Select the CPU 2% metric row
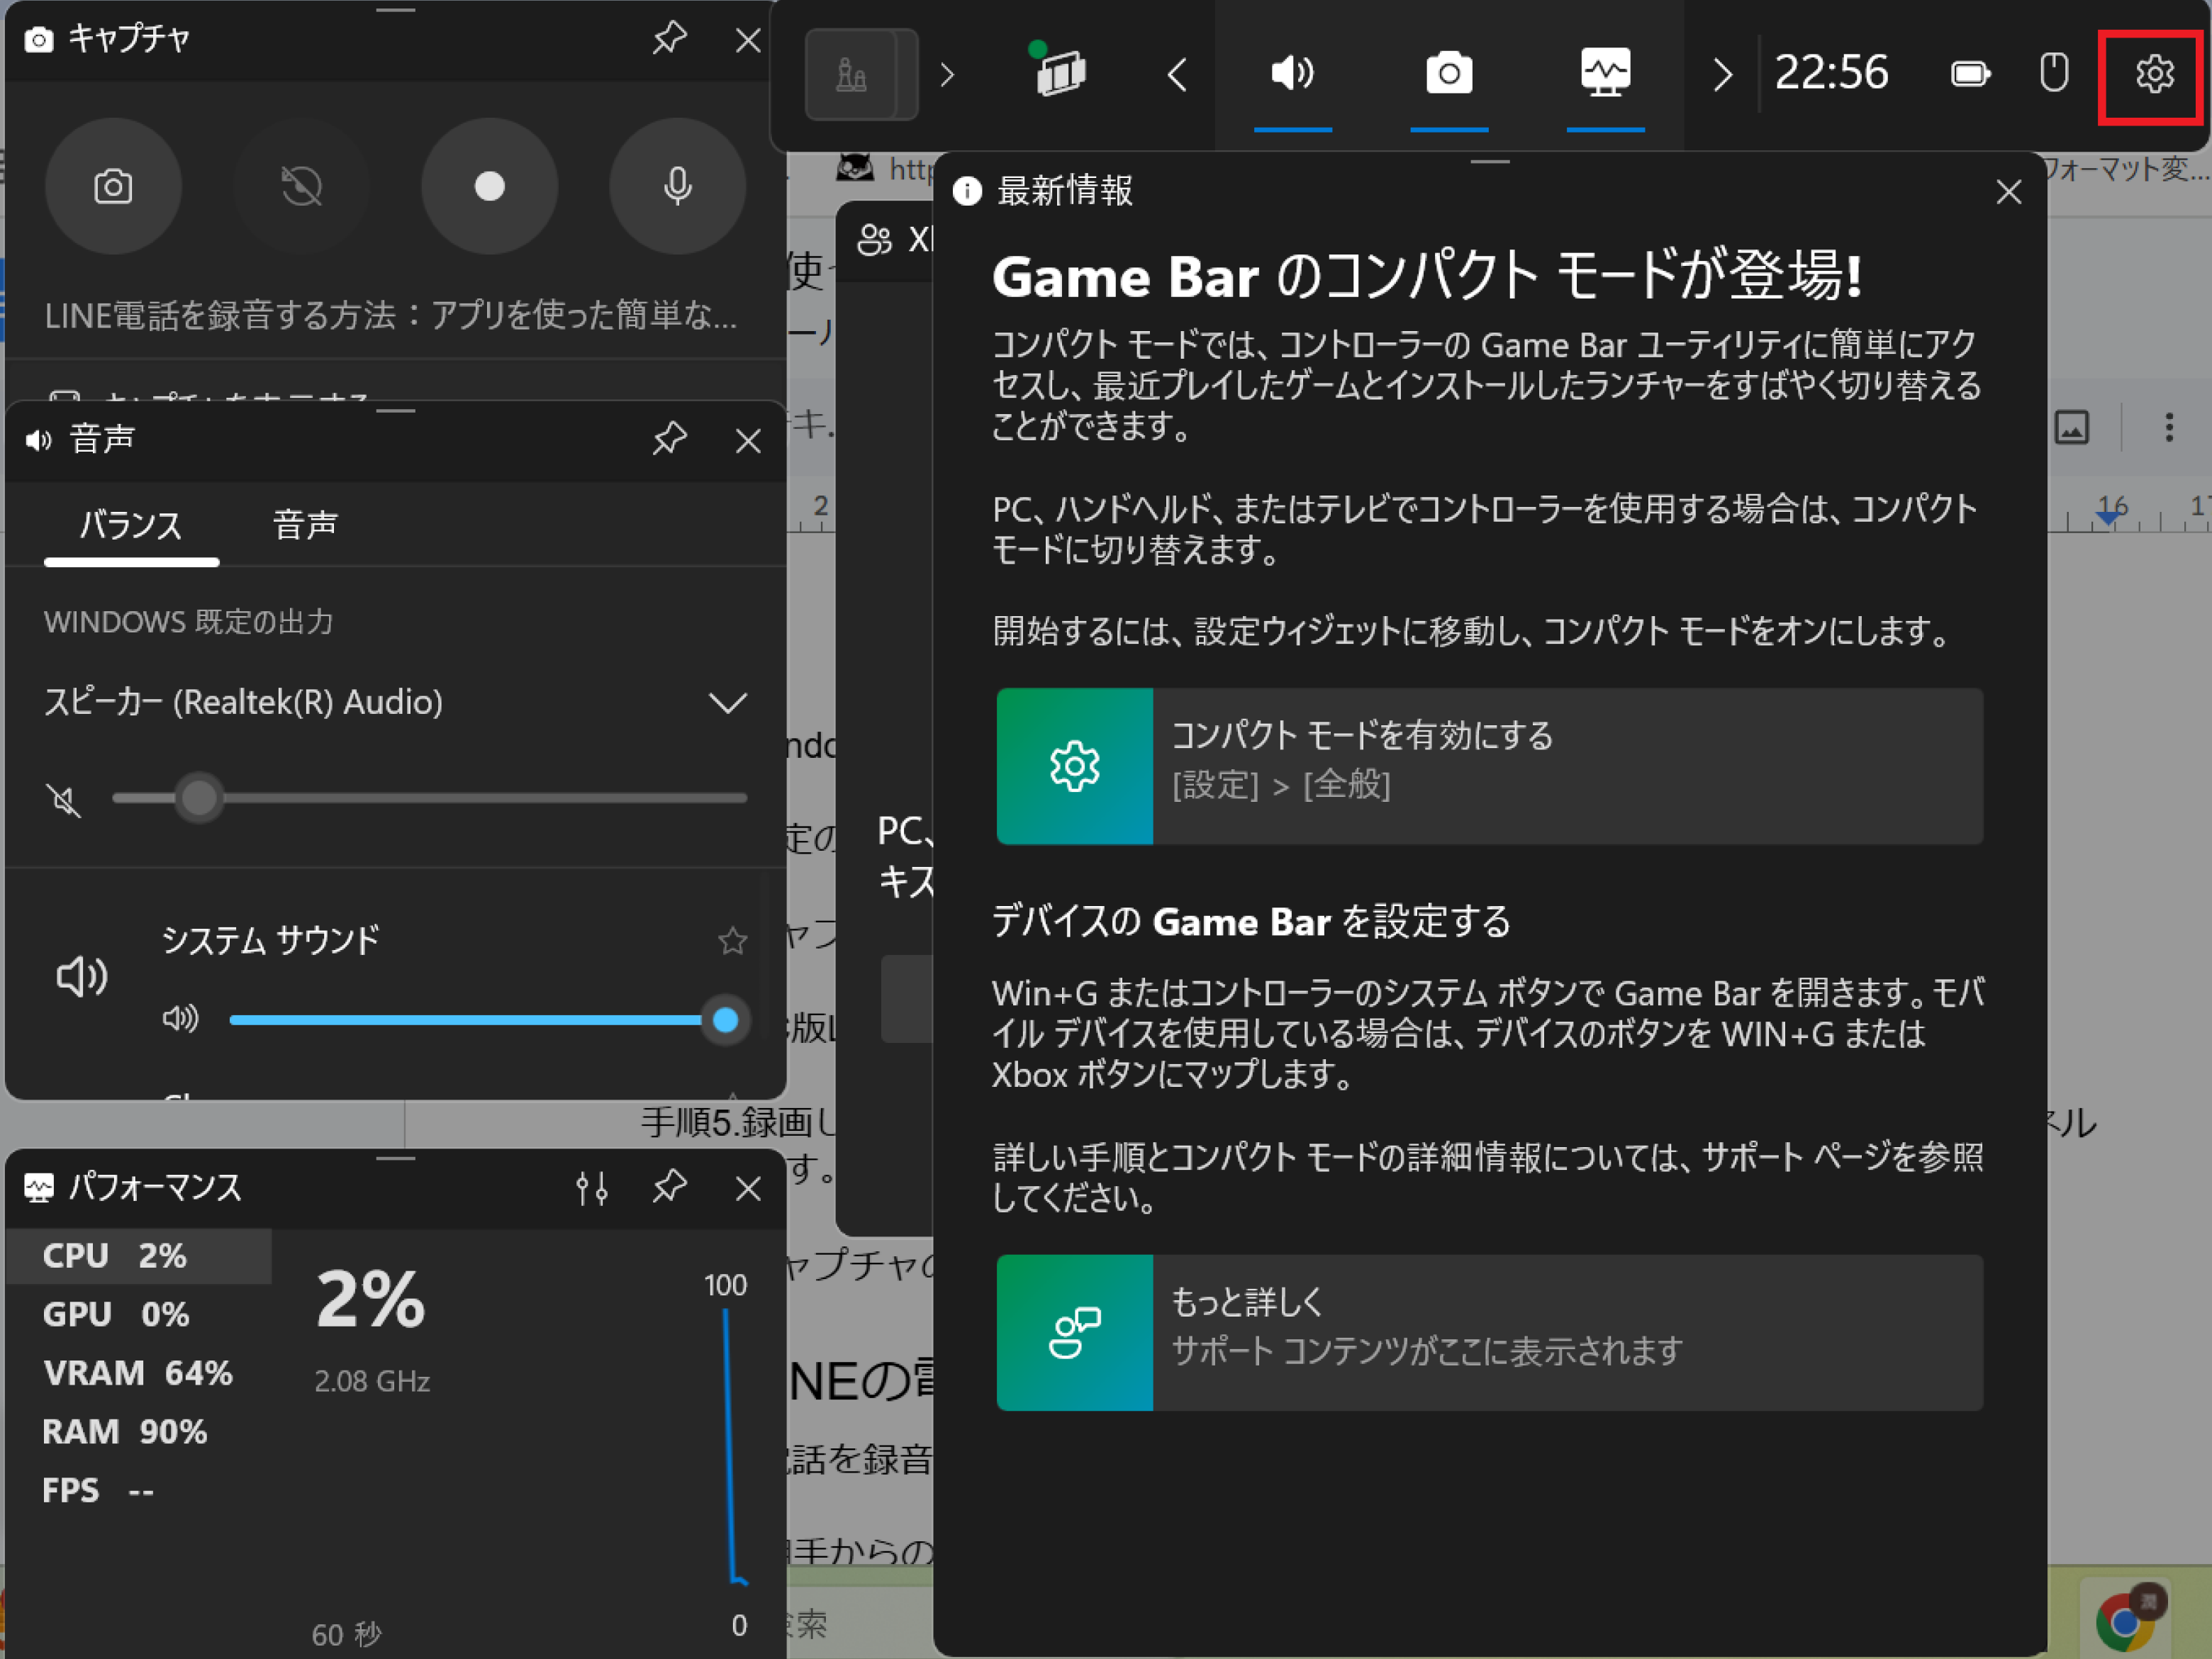Screen dimensions: 2212x1659 [139, 1255]
